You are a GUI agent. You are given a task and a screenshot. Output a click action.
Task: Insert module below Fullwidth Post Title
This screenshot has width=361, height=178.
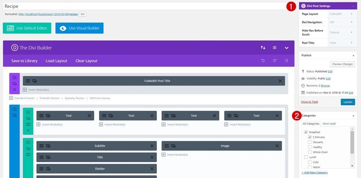(36, 90)
